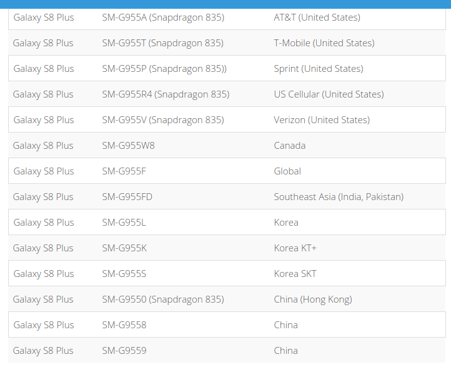451x367 pixels.
Task: Click Galaxy S8 Plus in SM-G9559 row
Action: [43, 351]
